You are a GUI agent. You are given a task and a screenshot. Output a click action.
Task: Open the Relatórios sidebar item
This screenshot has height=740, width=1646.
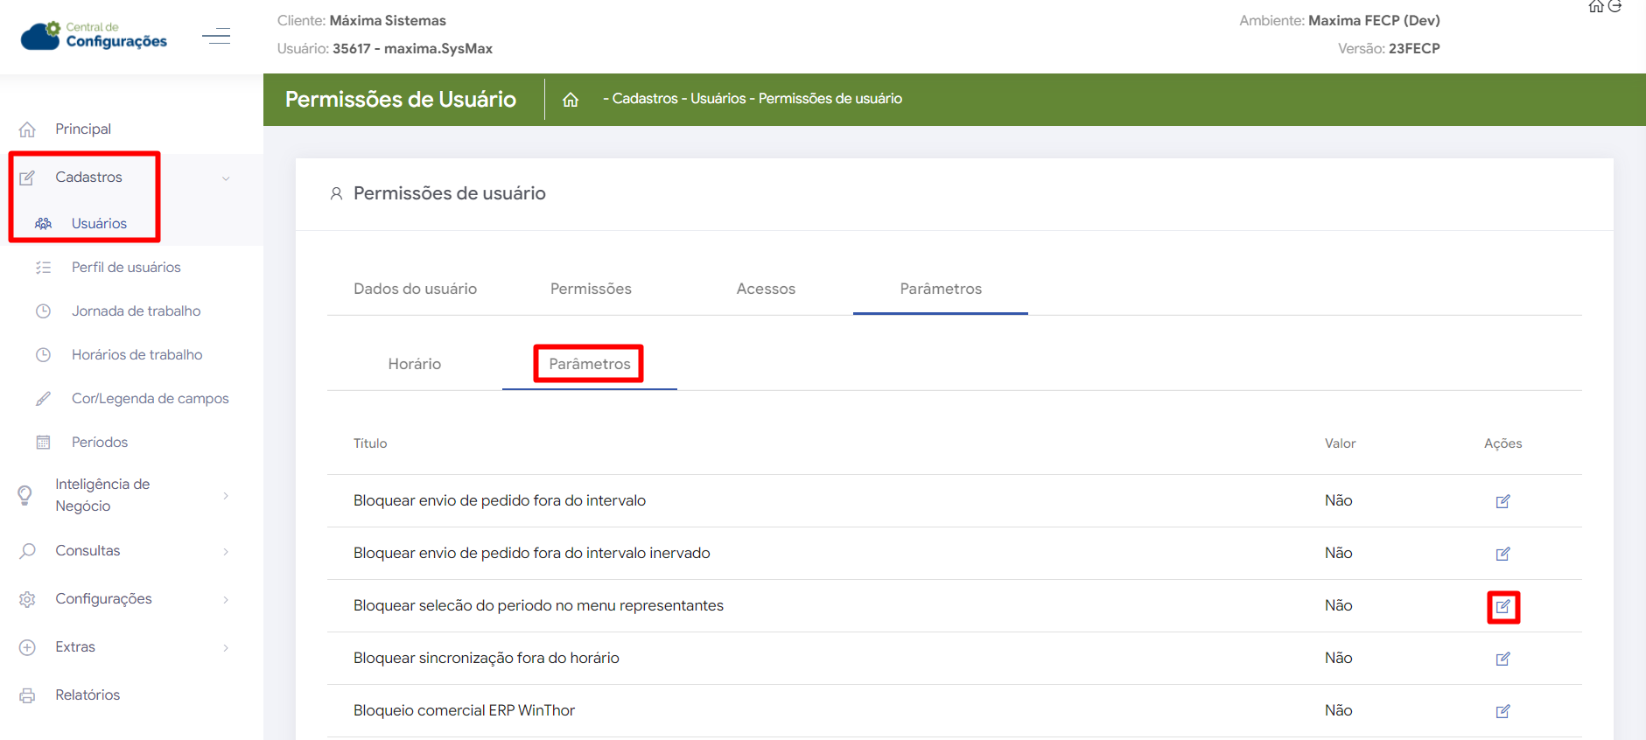coord(88,695)
